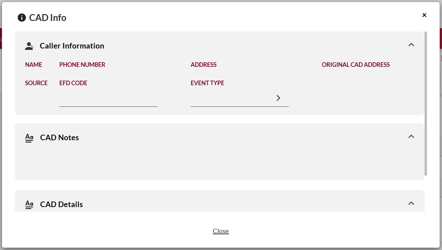Viewport: 442px width, 250px height.
Task: Collapse the CAD Details section
Action: click(411, 203)
